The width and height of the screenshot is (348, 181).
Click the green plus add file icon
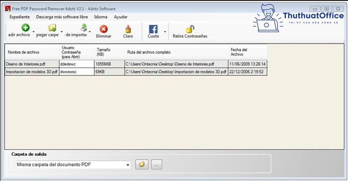pos(25,28)
